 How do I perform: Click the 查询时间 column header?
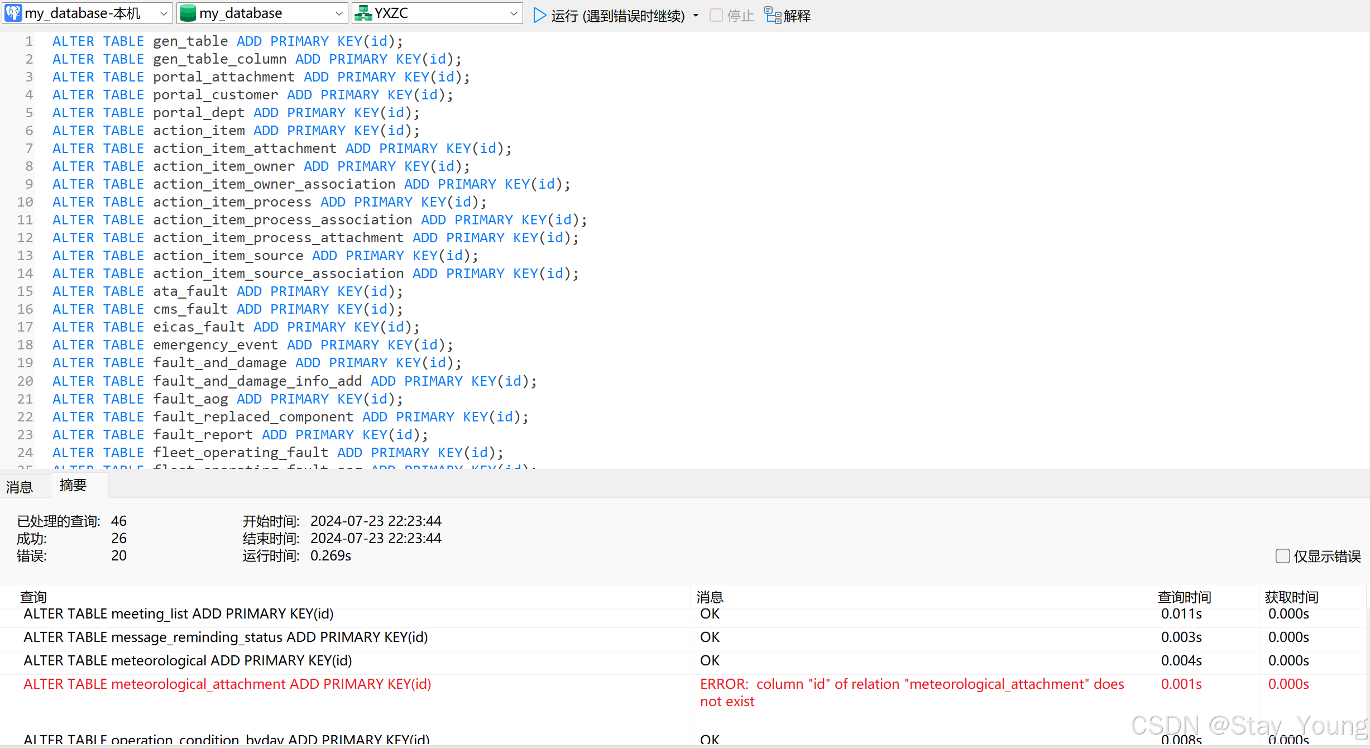coord(1184,596)
